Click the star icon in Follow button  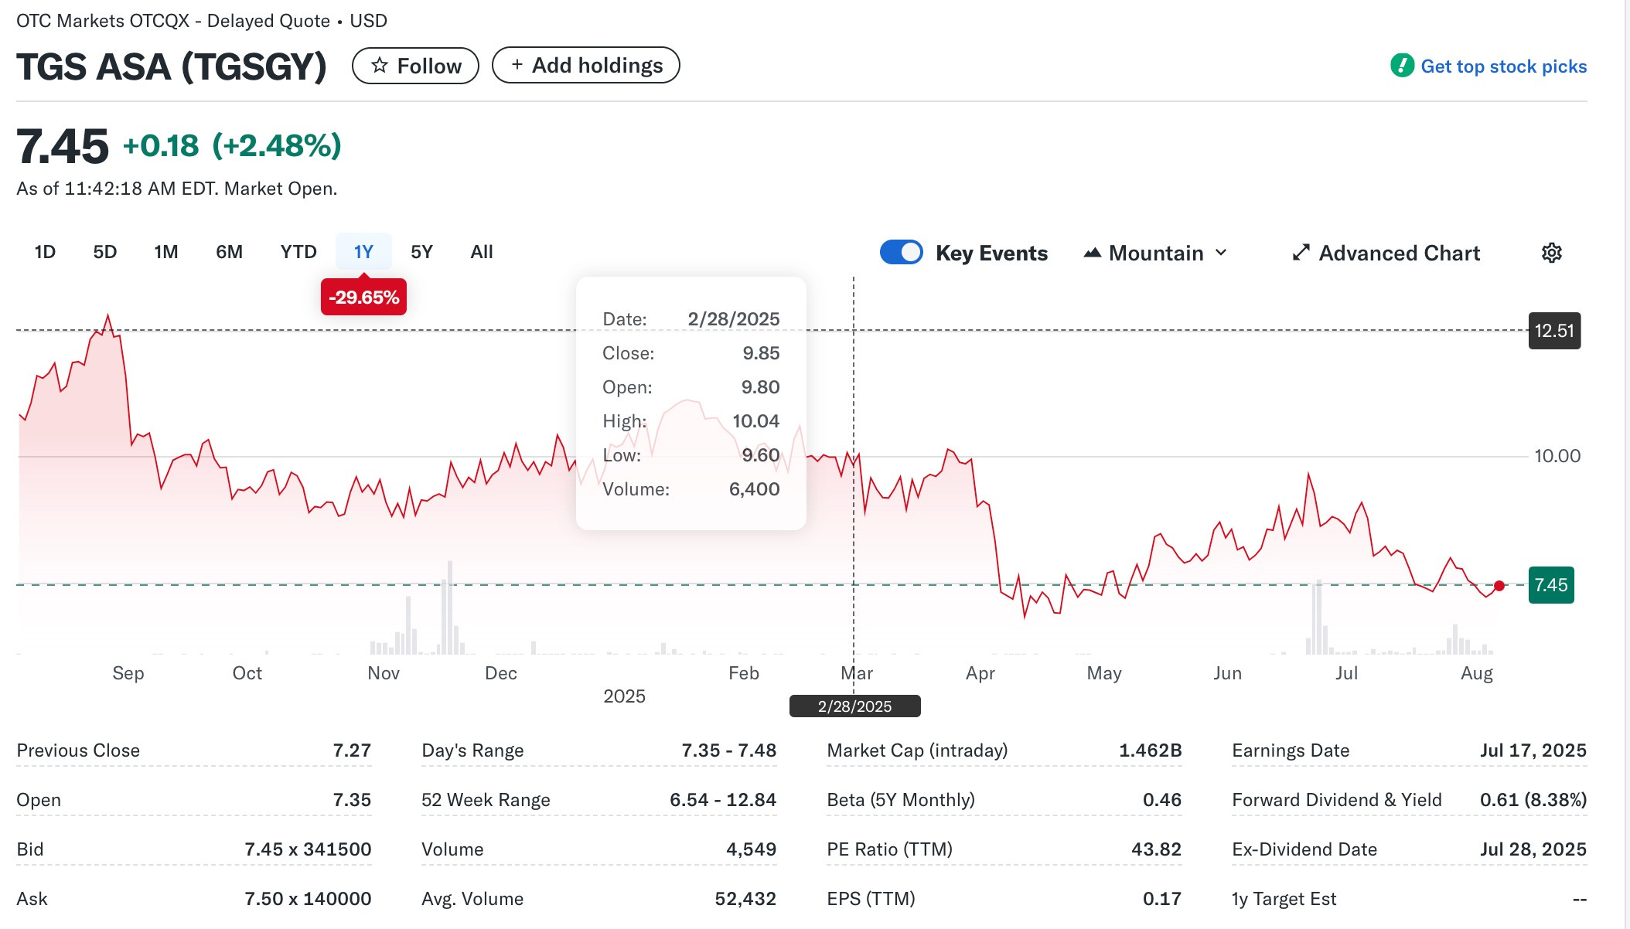pyautogui.click(x=379, y=66)
